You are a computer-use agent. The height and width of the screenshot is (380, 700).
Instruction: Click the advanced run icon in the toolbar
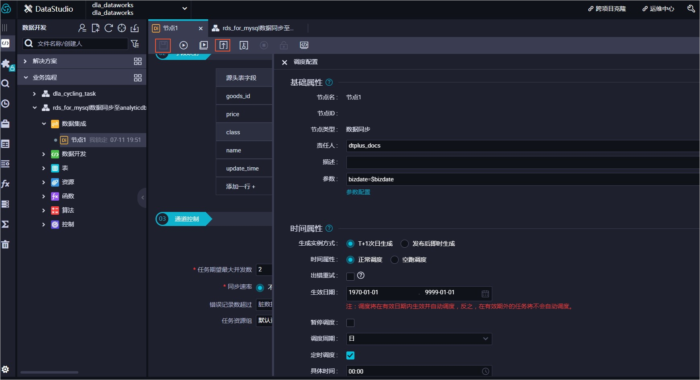[x=204, y=45]
